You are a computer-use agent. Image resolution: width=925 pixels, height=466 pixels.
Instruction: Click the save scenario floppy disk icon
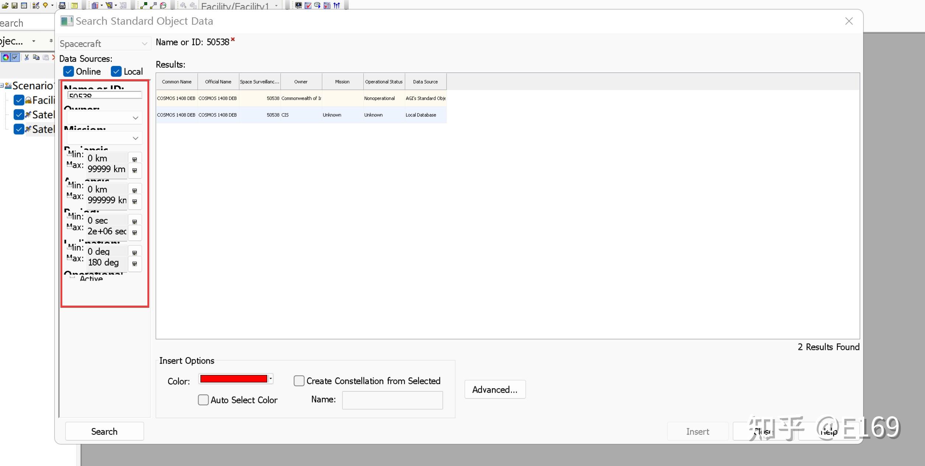(x=14, y=6)
